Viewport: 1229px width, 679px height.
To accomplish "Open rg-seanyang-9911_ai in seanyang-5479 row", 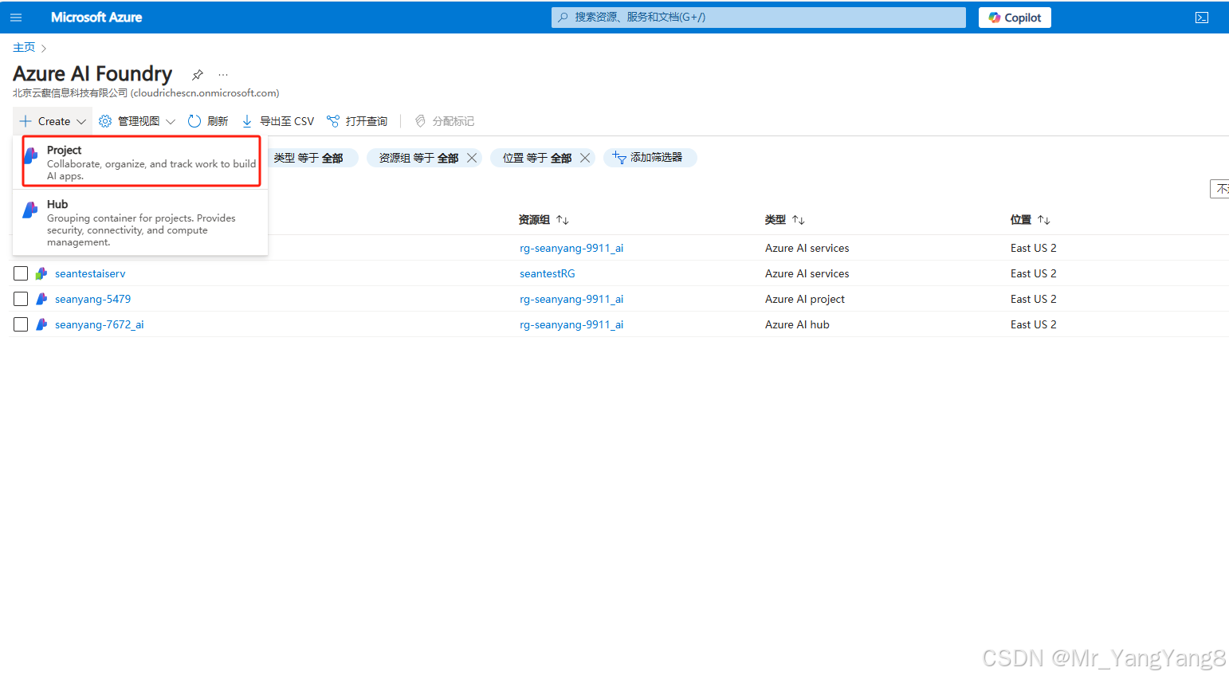I will pos(571,299).
